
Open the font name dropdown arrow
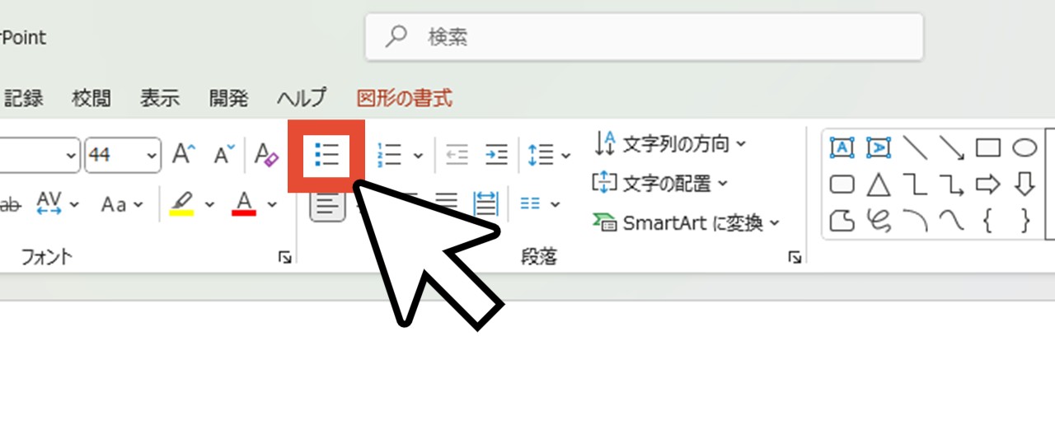(x=71, y=155)
